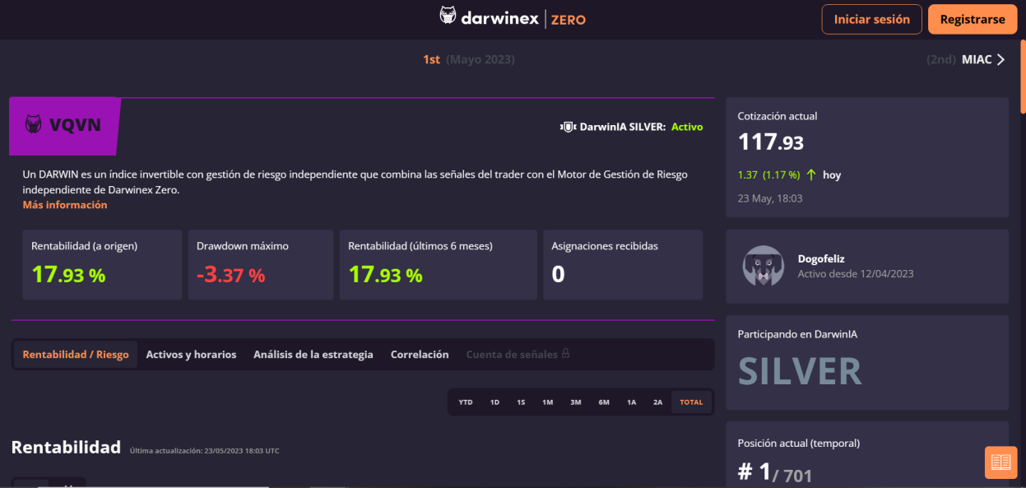Select the YTD time range
This screenshot has width=1026, height=488.
466,402
